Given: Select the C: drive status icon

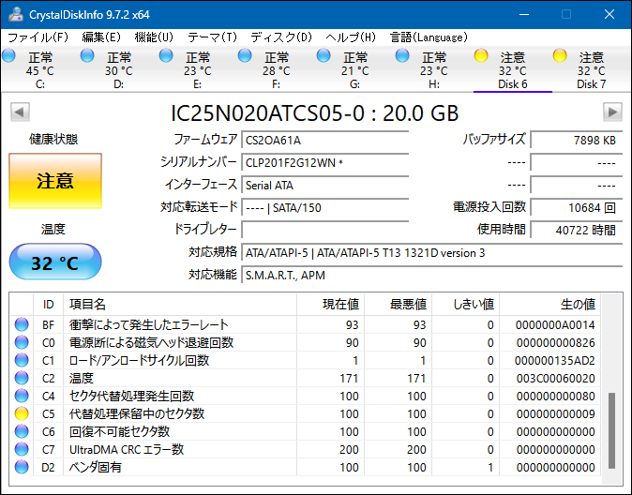Looking at the screenshot, I should 9,56.
